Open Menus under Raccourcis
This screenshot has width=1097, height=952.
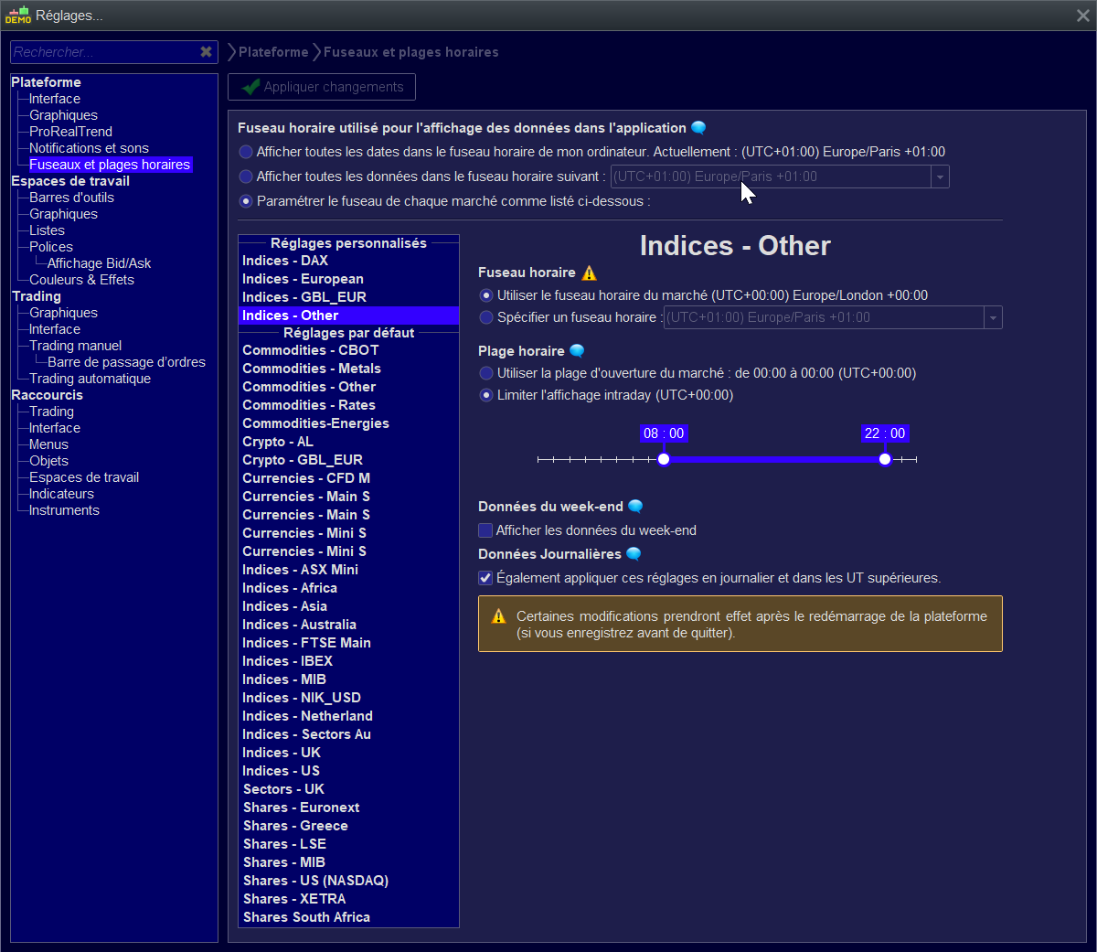(x=48, y=444)
